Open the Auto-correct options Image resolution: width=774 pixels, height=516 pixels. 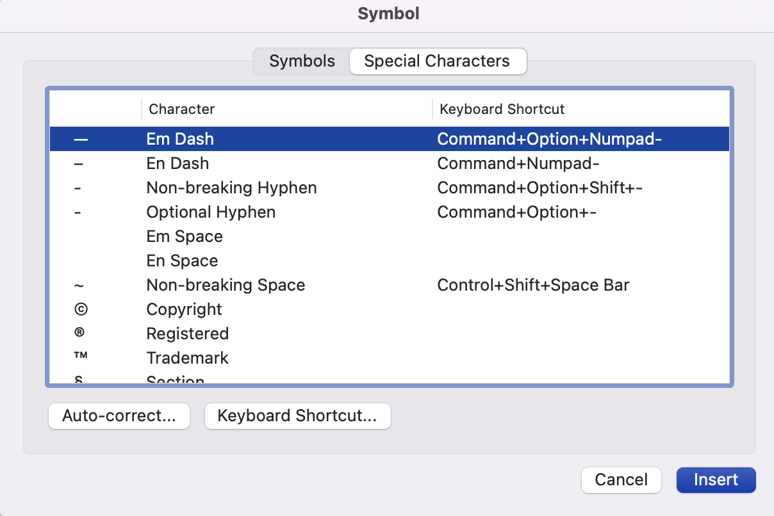pyautogui.click(x=119, y=416)
